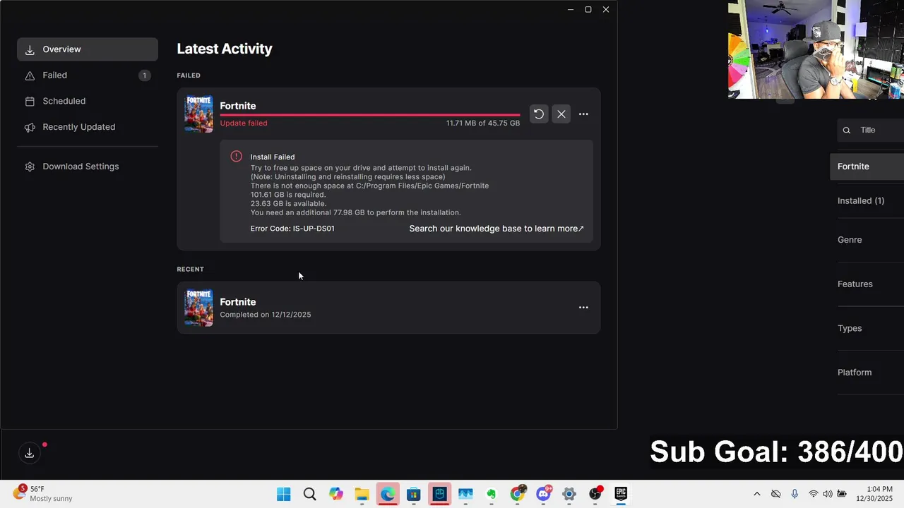Open the Recently Updated tab
Image resolution: width=904 pixels, height=508 pixels.
[88, 127]
